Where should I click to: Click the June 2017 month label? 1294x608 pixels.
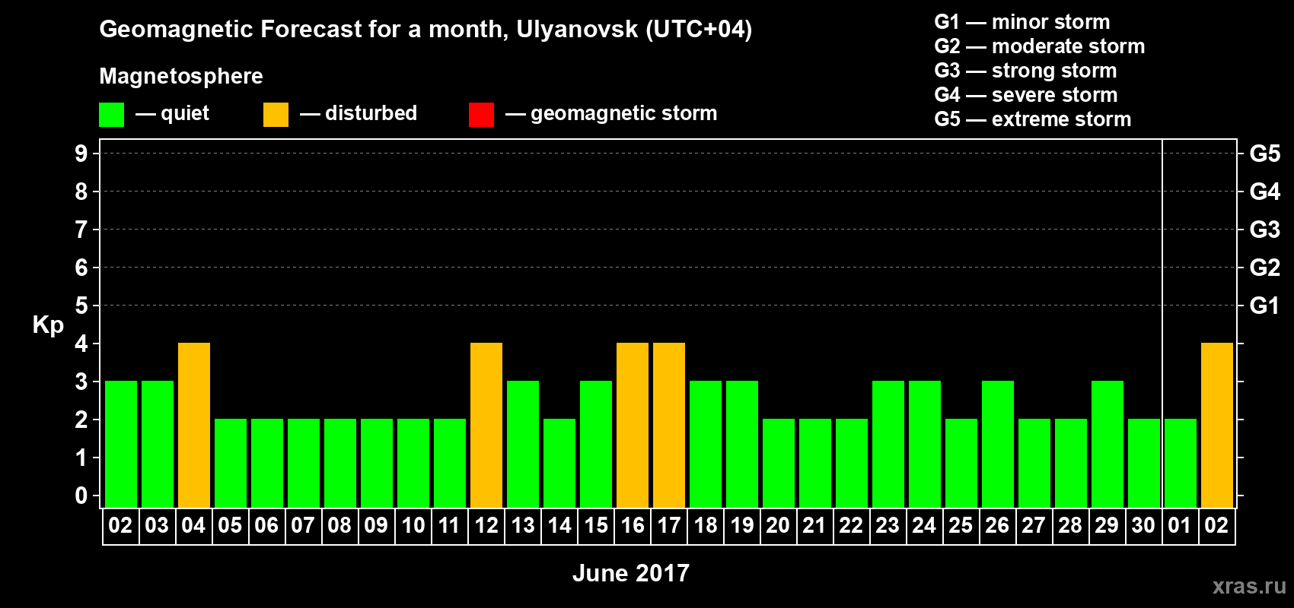[631, 573]
